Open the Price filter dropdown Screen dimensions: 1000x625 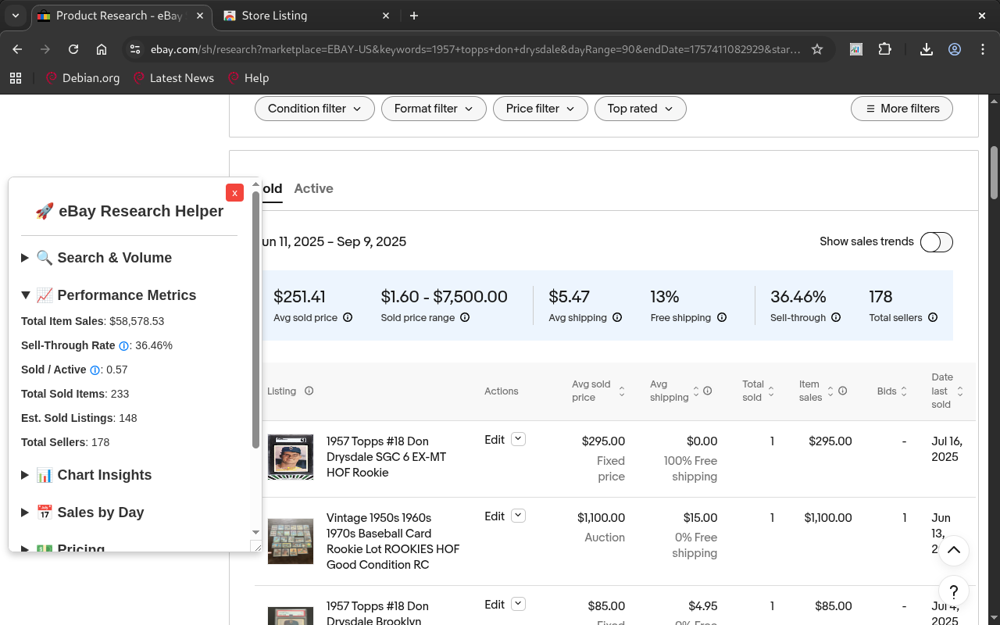point(540,109)
